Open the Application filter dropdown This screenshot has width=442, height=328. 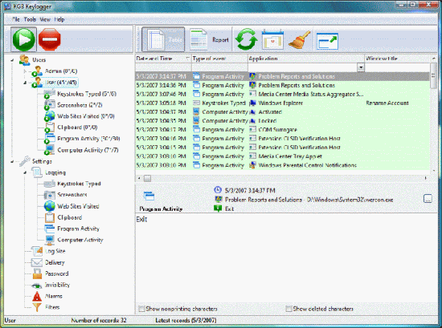tap(361, 67)
